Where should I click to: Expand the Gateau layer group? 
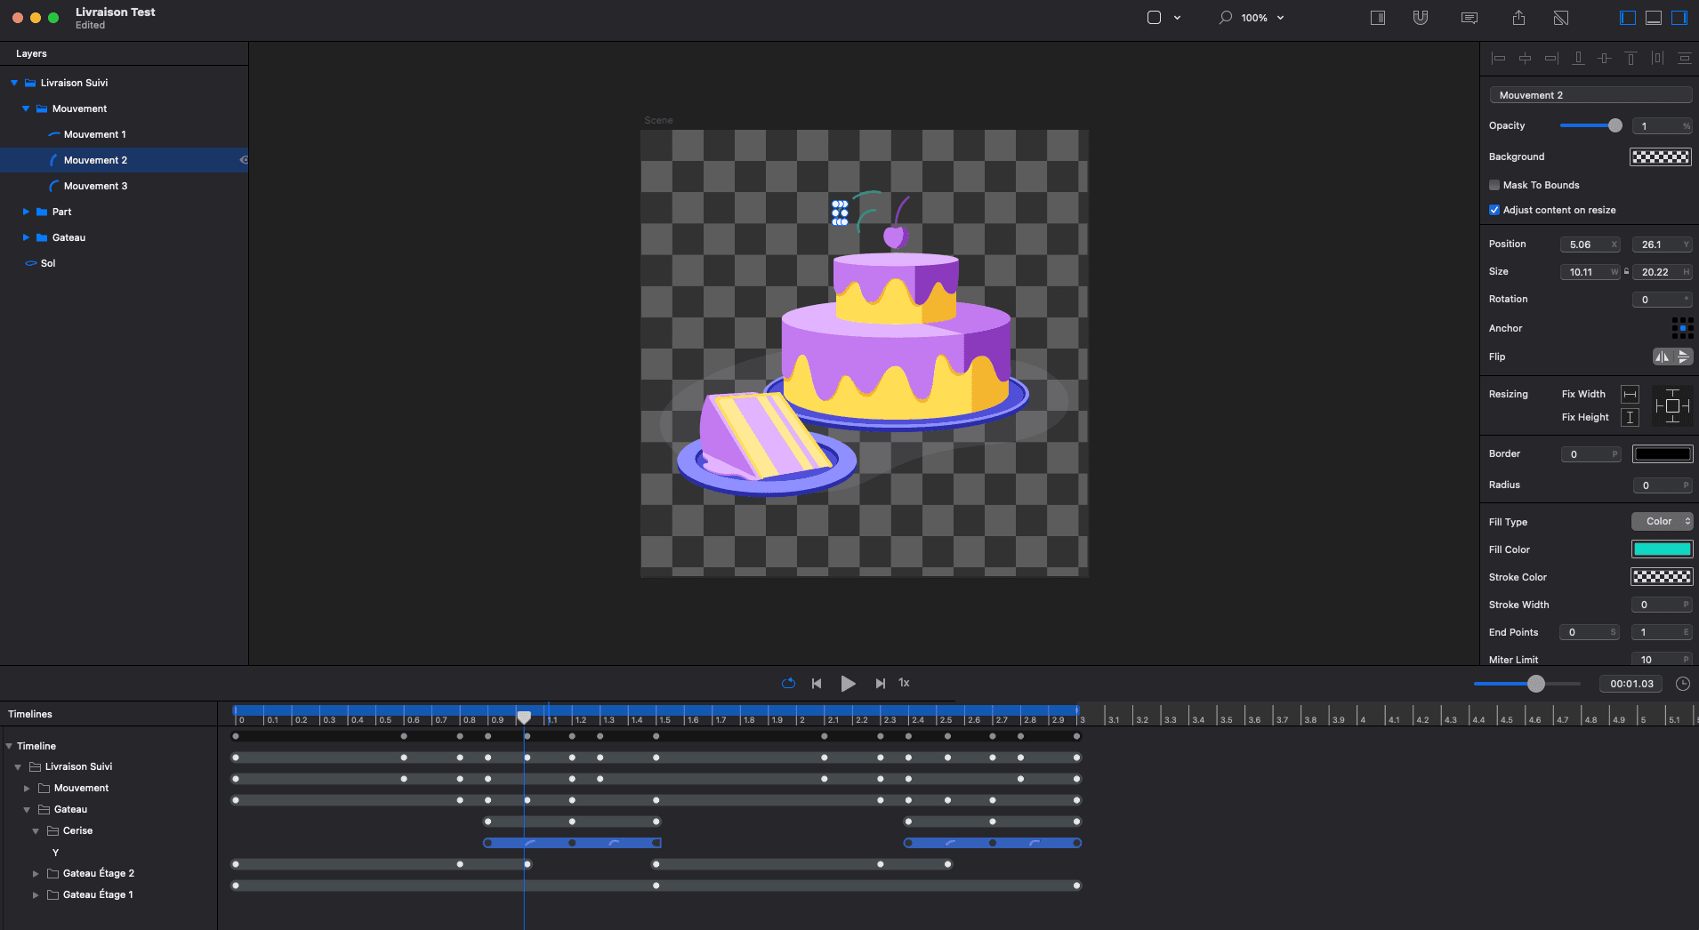click(26, 237)
